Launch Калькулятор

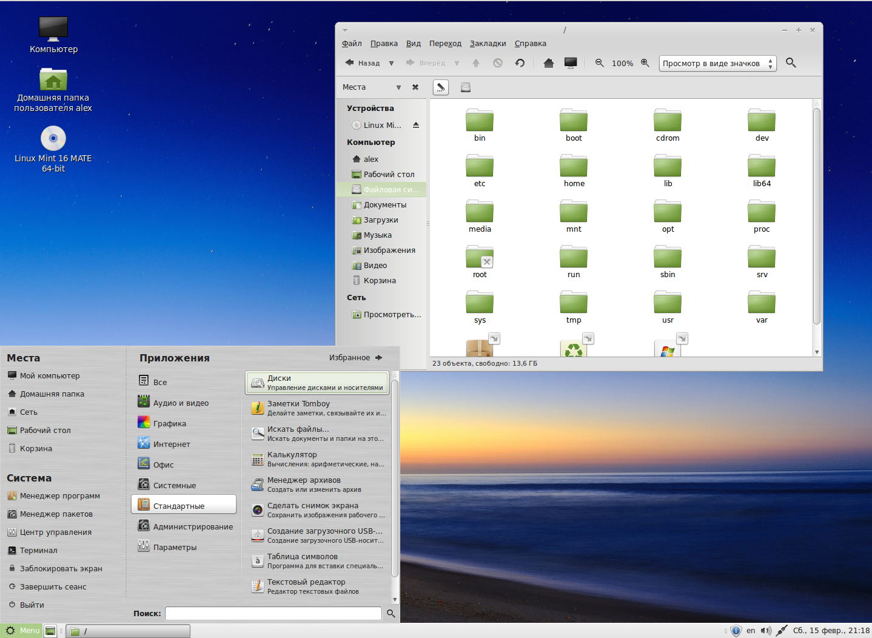click(x=317, y=459)
